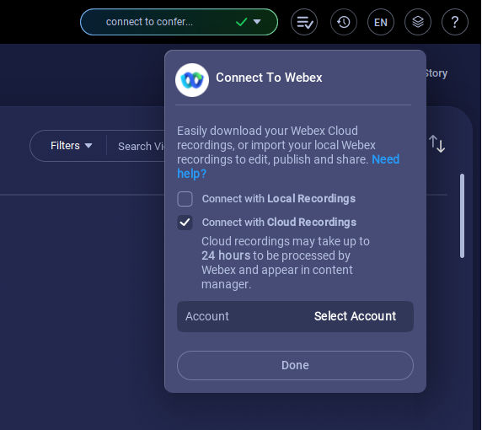Image resolution: width=482 pixels, height=430 pixels.
Task: Click the 24 hours bold text
Action: [226, 255]
